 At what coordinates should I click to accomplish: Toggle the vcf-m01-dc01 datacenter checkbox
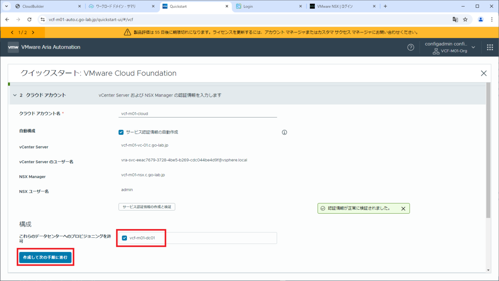[x=124, y=238]
